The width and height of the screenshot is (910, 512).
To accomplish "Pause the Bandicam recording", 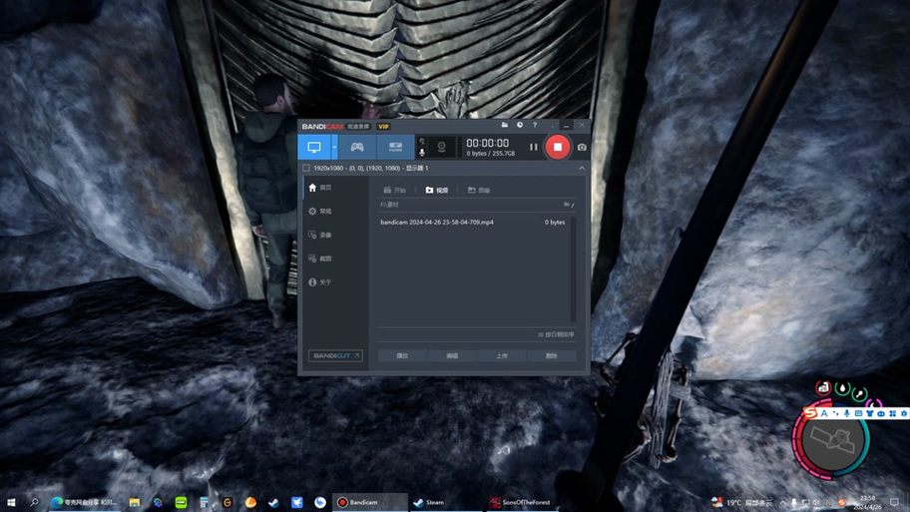I will [x=534, y=148].
